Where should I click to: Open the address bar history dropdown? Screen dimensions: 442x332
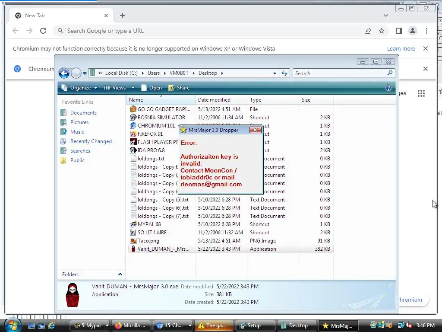(x=275, y=73)
